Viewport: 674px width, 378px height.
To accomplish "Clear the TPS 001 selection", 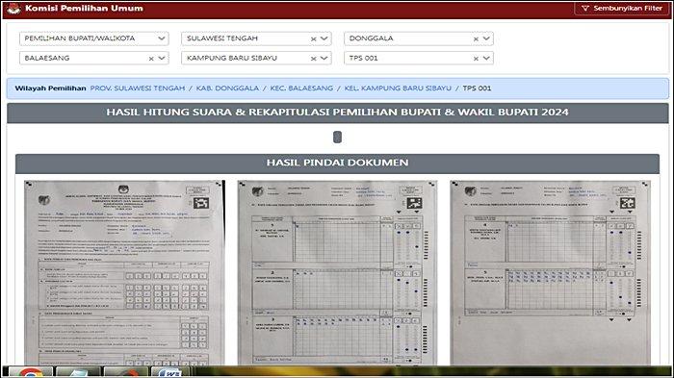I will [476, 59].
